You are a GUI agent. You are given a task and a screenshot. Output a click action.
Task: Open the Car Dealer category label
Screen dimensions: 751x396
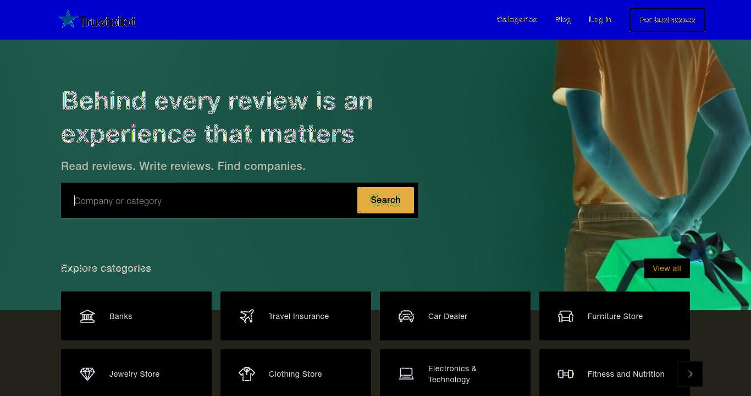(448, 316)
